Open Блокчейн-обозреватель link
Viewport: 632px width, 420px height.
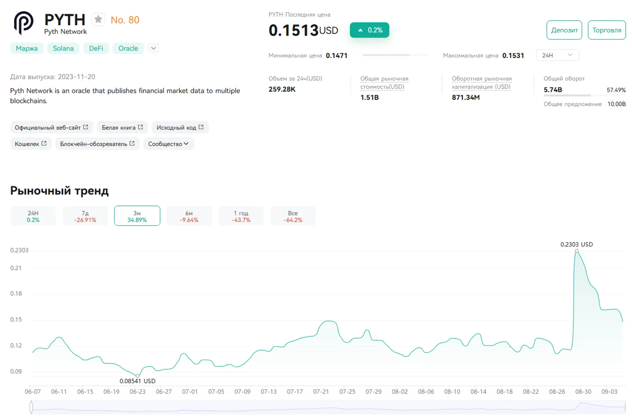pyautogui.click(x=98, y=144)
